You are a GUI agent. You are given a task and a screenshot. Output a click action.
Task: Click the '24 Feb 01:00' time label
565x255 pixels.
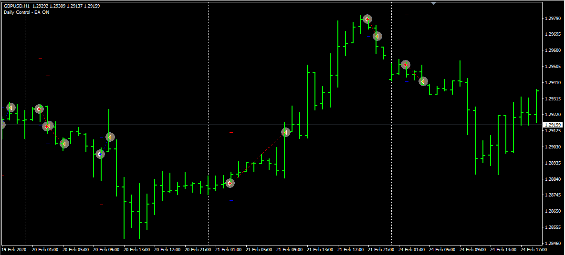[411, 249]
